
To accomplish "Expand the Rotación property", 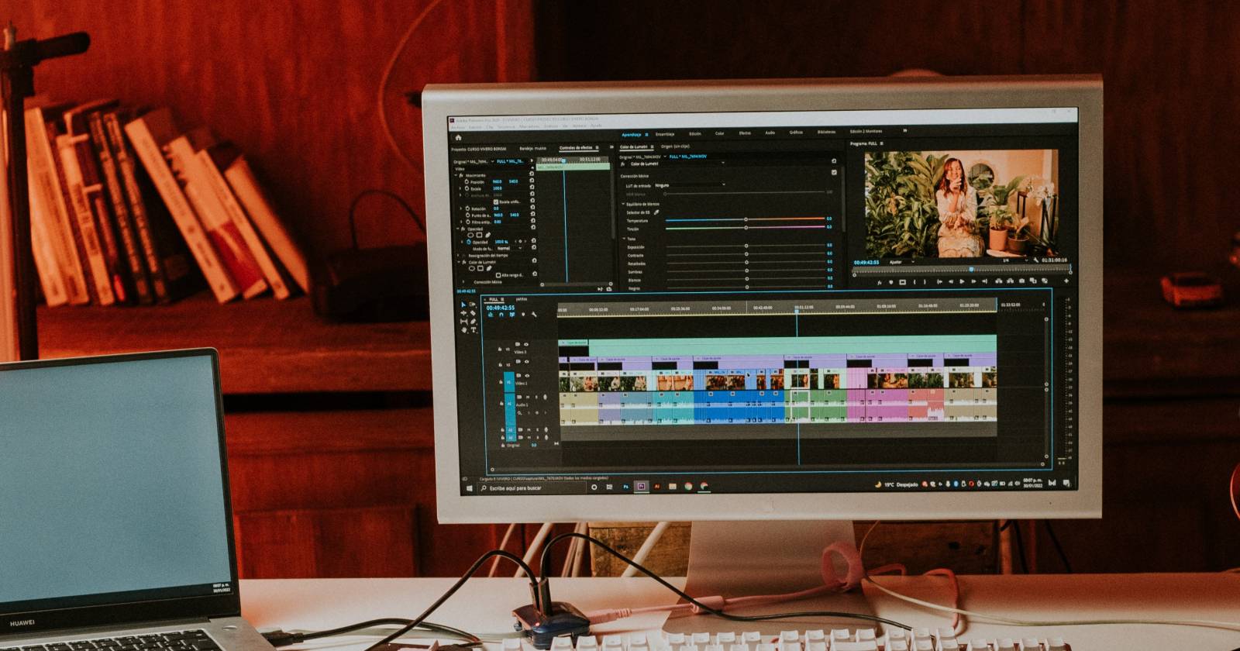I will 460,208.
